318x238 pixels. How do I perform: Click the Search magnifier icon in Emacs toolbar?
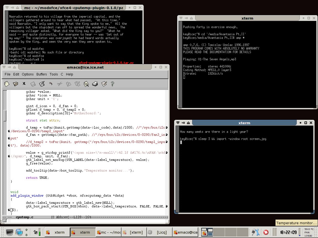click(x=86, y=84)
